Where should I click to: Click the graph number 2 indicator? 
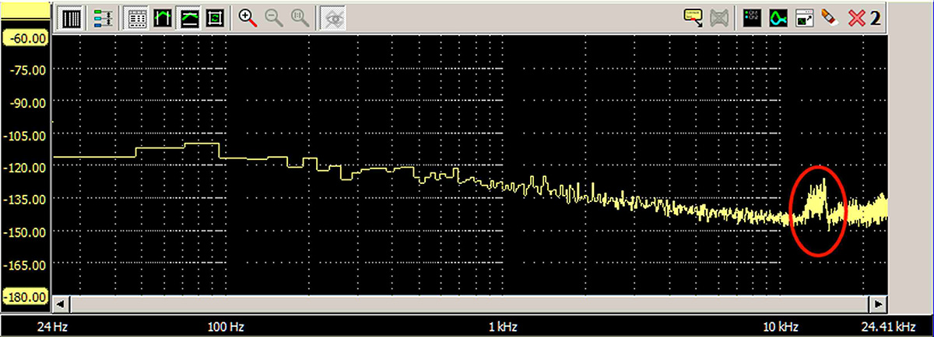click(x=876, y=18)
